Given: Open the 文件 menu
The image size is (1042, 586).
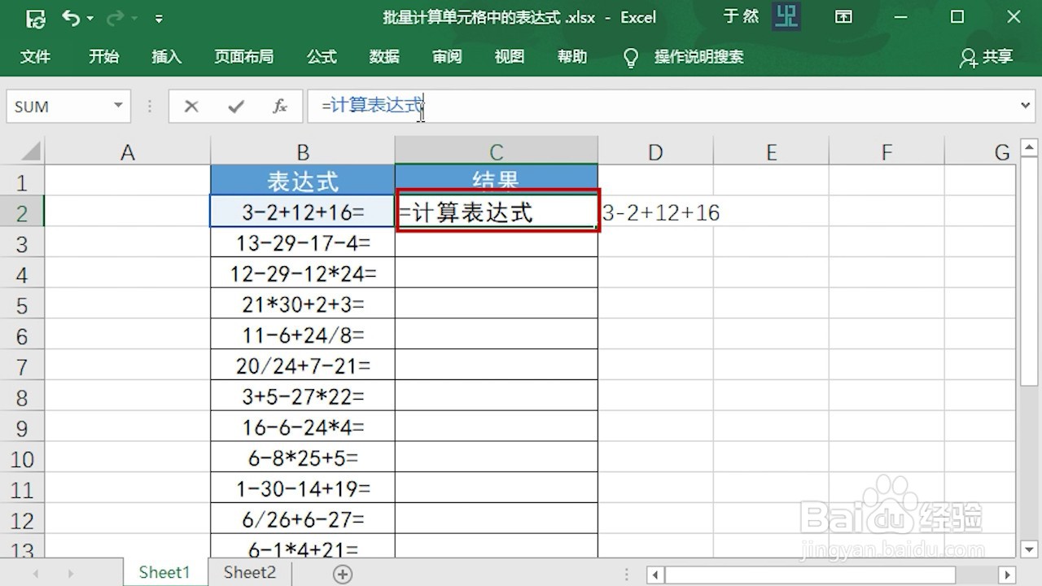Looking at the screenshot, I should click(36, 57).
